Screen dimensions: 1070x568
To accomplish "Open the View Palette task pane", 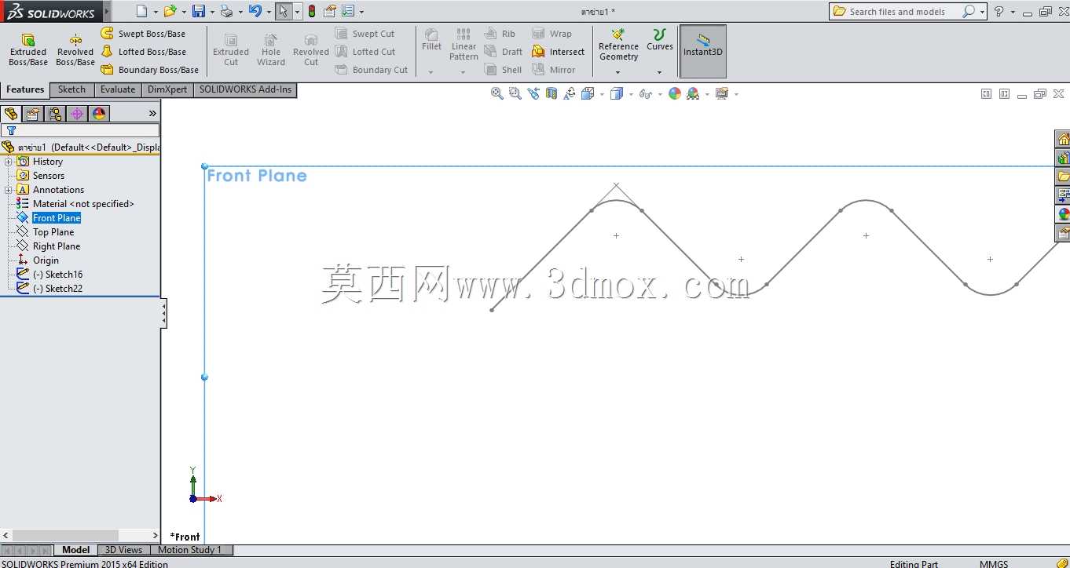I will pyautogui.click(x=1063, y=195).
